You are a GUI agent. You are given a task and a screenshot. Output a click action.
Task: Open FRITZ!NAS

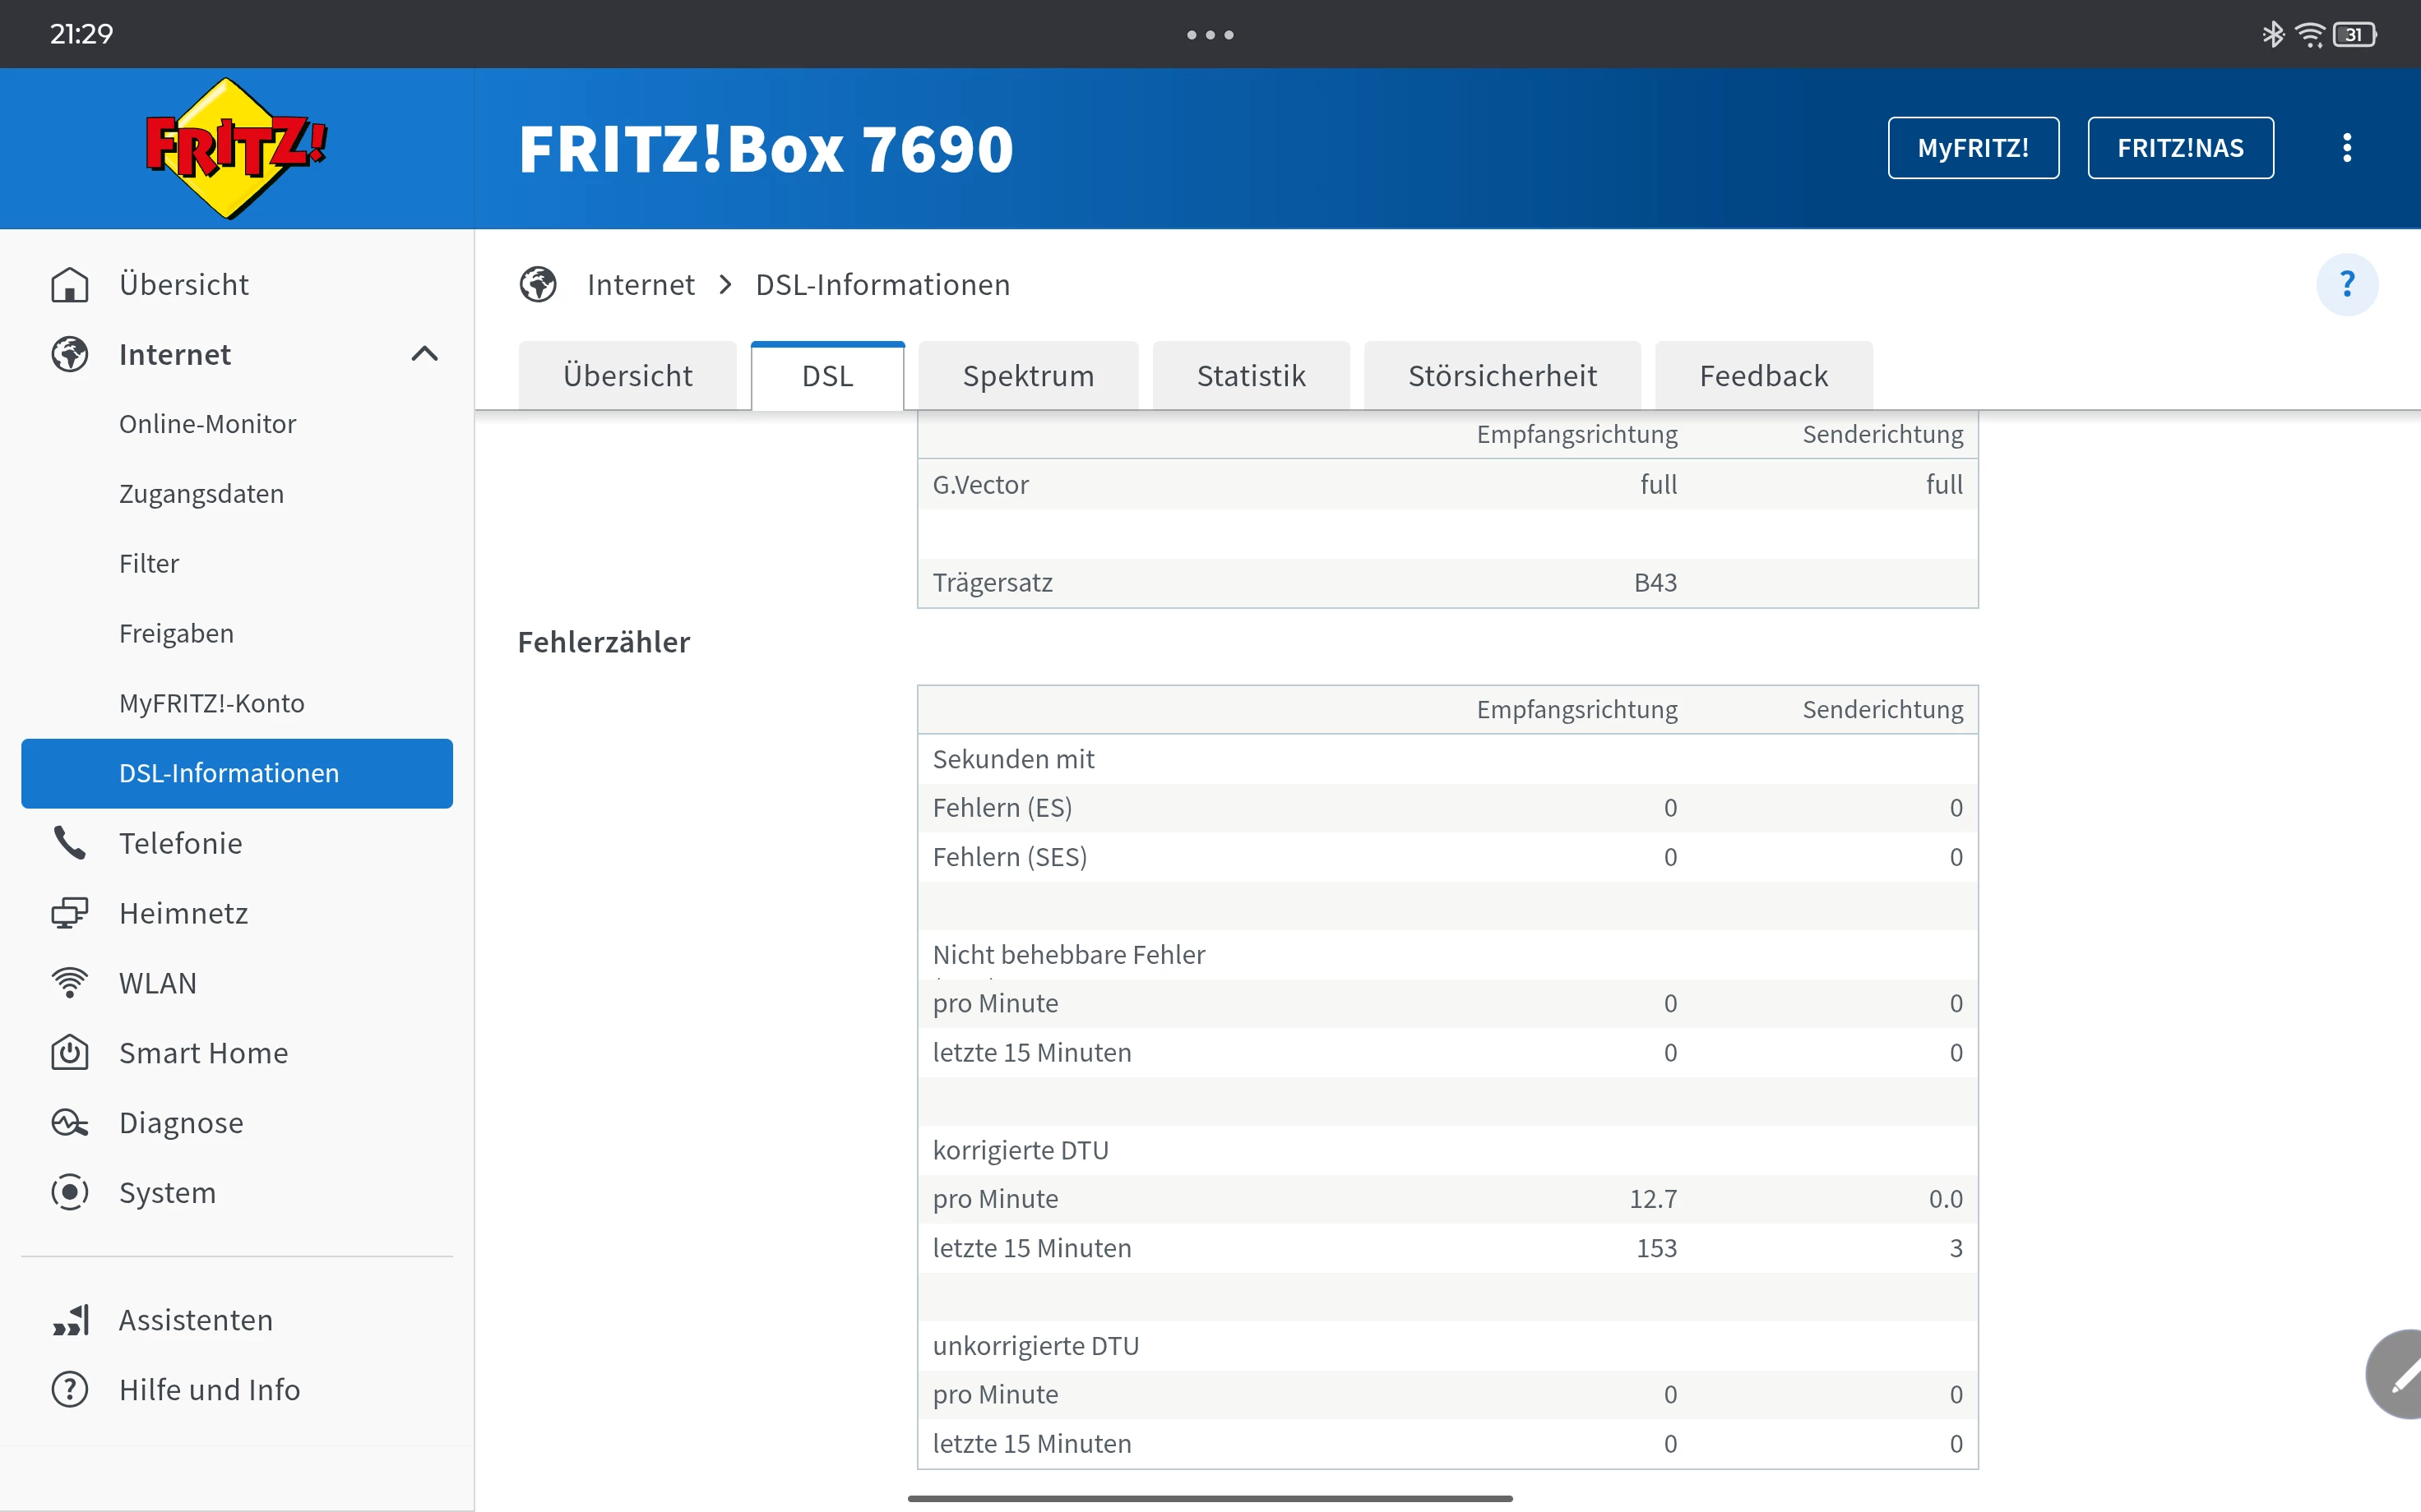point(2180,148)
